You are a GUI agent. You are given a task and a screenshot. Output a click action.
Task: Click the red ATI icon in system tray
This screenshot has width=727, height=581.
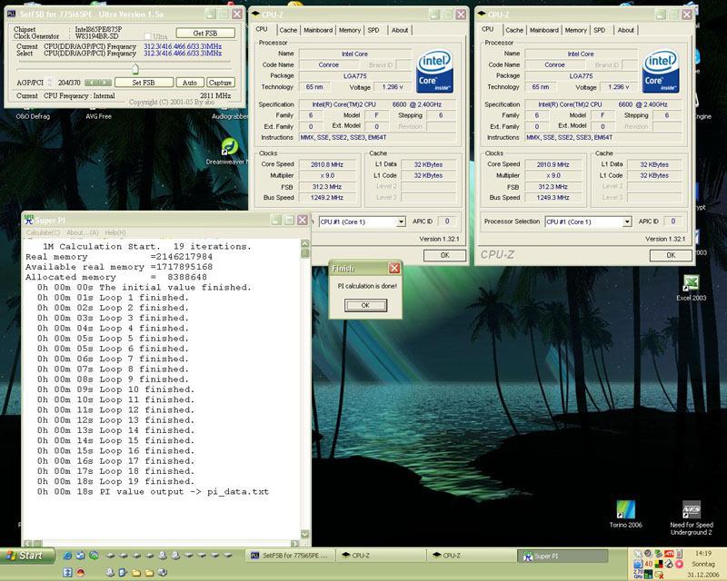pos(669,554)
